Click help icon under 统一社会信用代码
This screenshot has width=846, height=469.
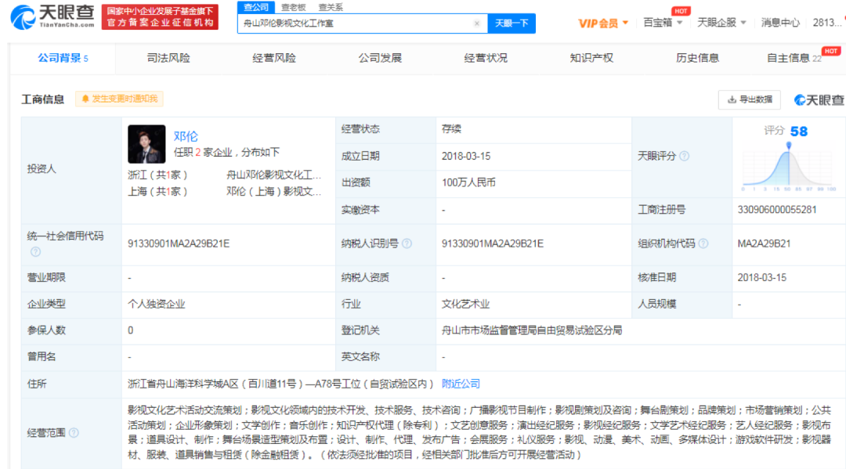[x=35, y=252]
